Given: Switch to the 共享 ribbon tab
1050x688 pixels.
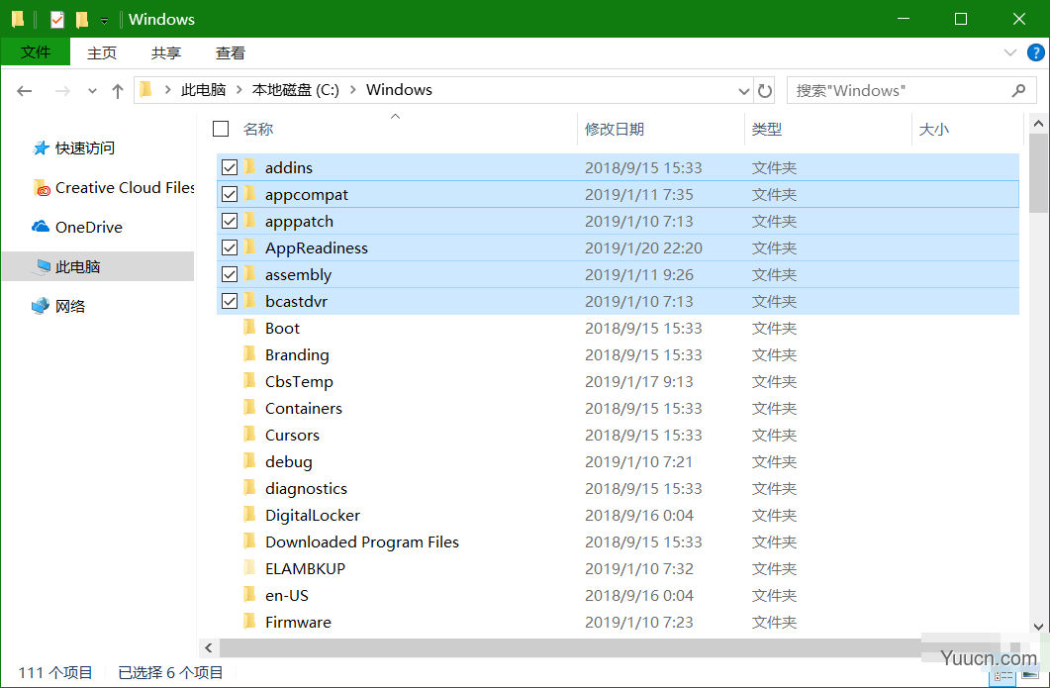Looking at the screenshot, I should [166, 52].
